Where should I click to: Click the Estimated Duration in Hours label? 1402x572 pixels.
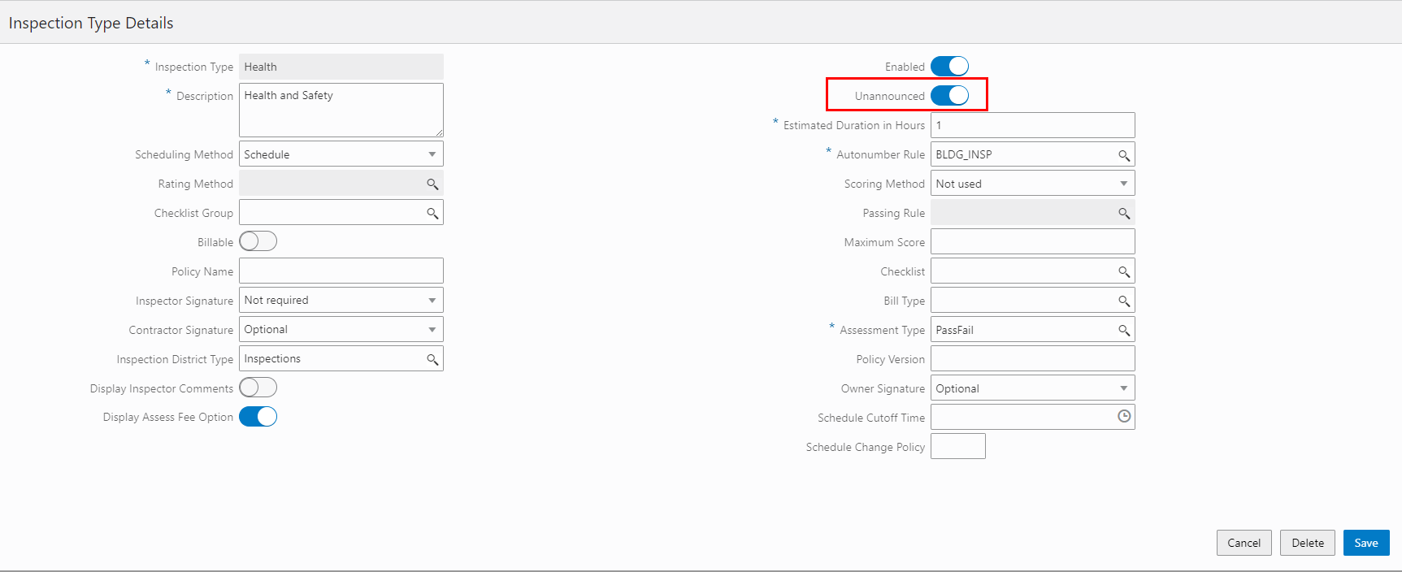[854, 126]
